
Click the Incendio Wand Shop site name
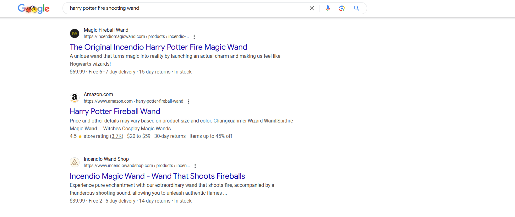coord(106,159)
